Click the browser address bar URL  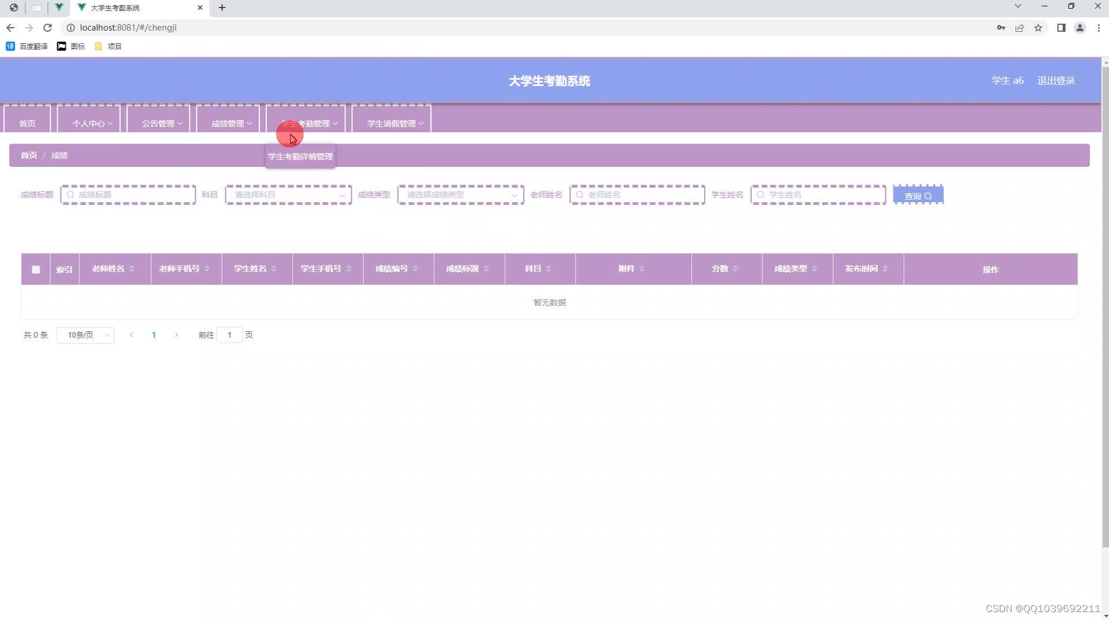click(128, 28)
